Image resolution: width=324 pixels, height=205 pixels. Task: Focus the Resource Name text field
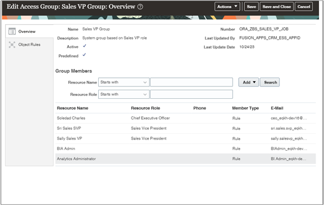[x=191, y=82]
